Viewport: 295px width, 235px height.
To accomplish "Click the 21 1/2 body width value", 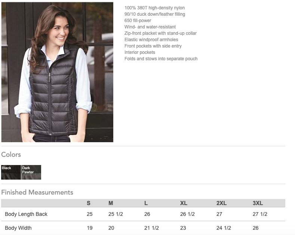I will [151, 228].
